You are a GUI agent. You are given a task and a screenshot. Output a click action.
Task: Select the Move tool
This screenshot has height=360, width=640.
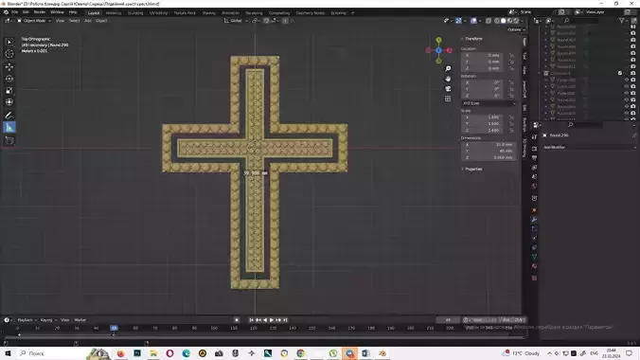9,66
